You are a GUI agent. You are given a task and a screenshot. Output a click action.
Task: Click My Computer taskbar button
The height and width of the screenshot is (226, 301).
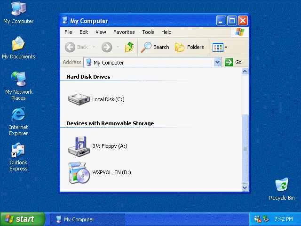[x=87, y=219]
